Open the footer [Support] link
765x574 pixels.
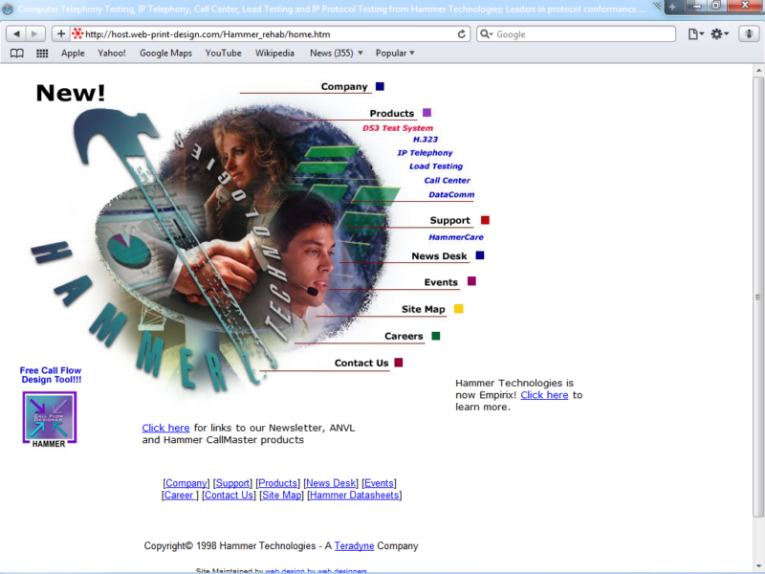click(x=232, y=483)
